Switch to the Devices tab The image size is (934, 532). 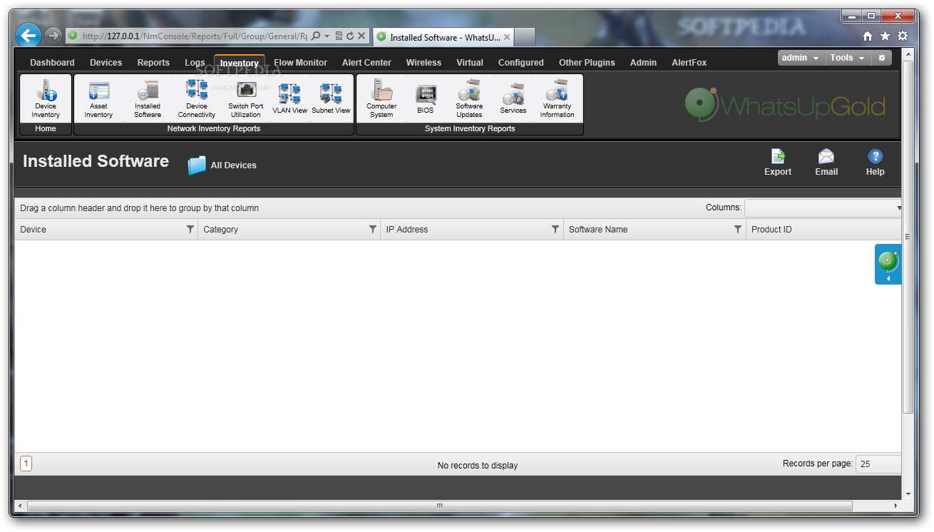[x=106, y=63]
